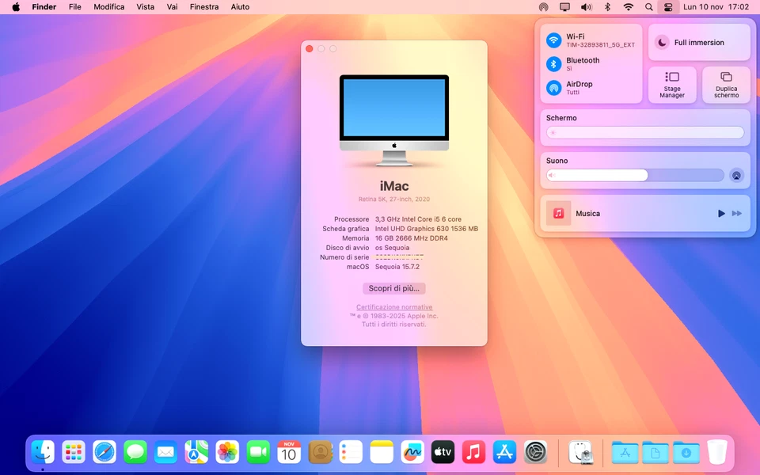Open the Modifica menu in the menu bar
Viewport: 760px width, 475px height.
click(x=108, y=7)
